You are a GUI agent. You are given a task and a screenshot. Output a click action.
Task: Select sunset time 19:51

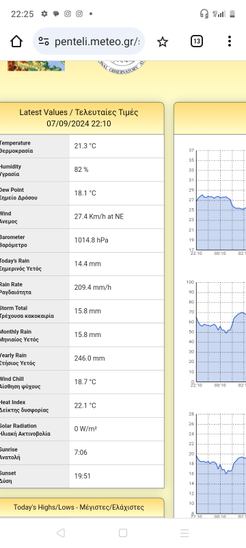point(83,476)
